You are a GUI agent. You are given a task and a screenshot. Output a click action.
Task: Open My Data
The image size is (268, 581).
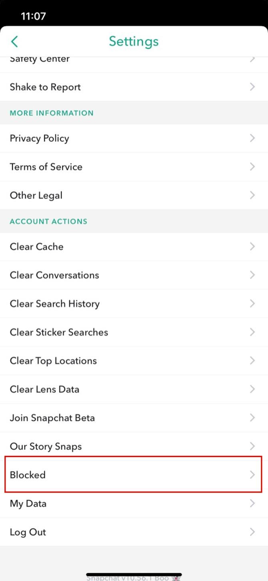[x=134, y=503]
